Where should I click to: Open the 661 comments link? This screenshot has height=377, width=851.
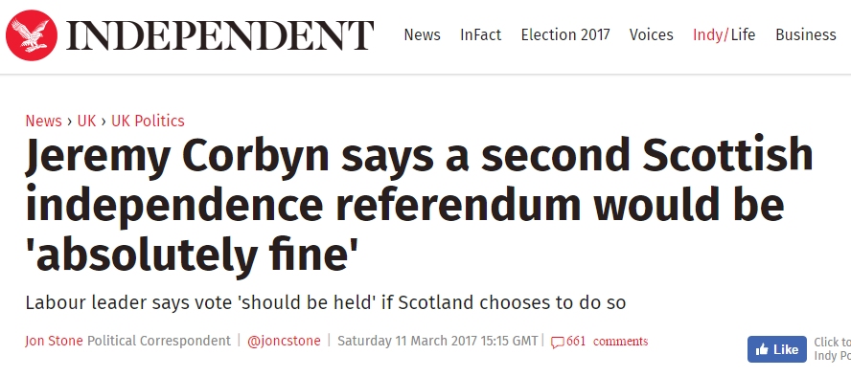pos(607,342)
